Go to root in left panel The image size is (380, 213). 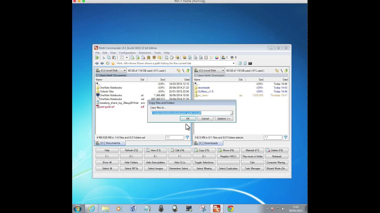(183, 70)
